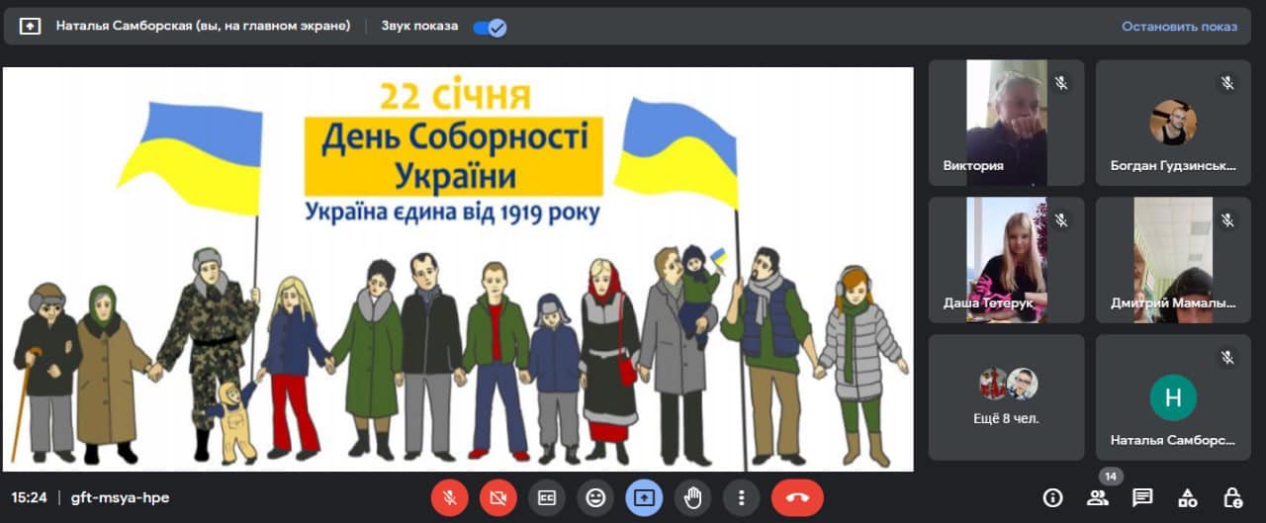Toggle the 'Звук показа' switch
The height and width of the screenshot is (523, 1266).
[x=490, y=27]
